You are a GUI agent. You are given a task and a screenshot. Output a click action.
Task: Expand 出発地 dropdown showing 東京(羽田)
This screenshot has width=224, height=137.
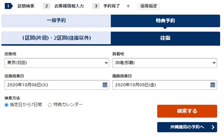tap(57, 63)
